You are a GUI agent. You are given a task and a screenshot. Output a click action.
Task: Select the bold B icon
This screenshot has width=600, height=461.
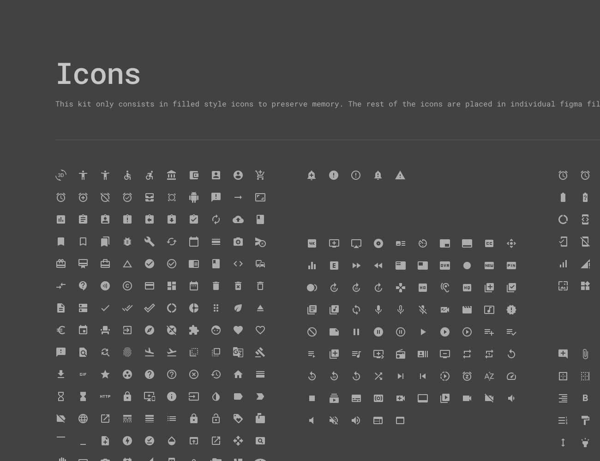click(x=585, y=398)
